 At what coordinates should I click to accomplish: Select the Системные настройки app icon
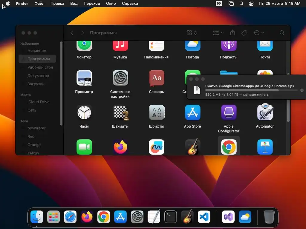click(x=120, y=78)
